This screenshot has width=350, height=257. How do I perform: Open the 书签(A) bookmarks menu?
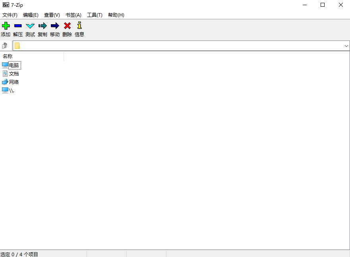click(73, 15)
